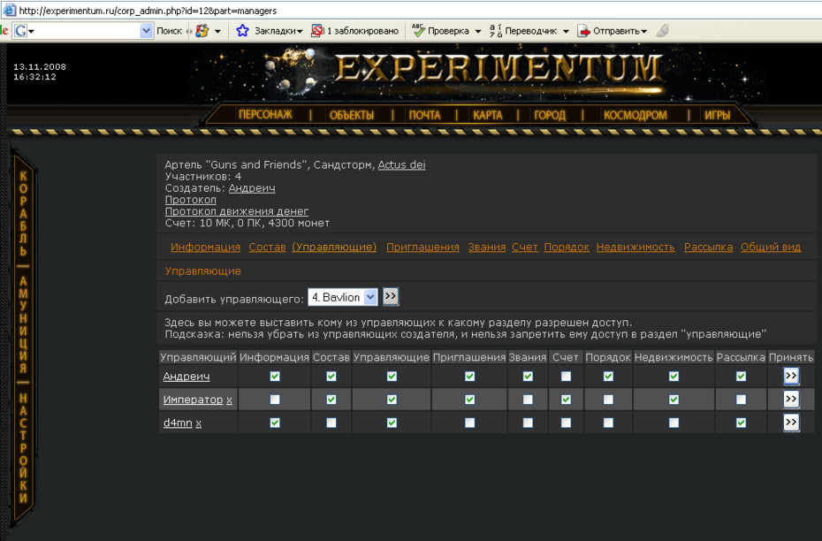The width and height of the screenshot is (822, 541).
Task: Click the >> add manager button beside Bavlion
Action: [x=390, y=297]
